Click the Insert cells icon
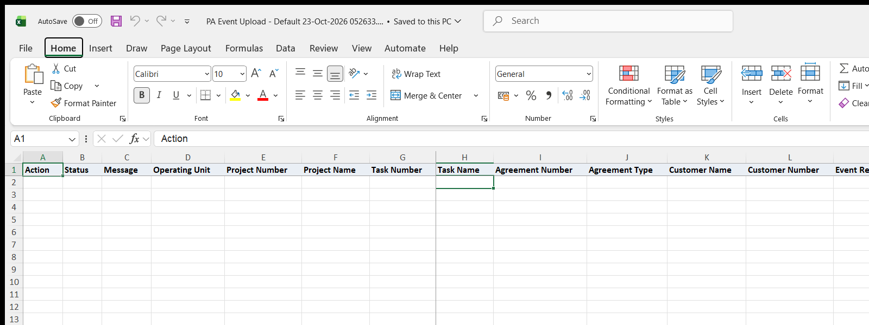869x325 pixels. [x=752, y=73]
